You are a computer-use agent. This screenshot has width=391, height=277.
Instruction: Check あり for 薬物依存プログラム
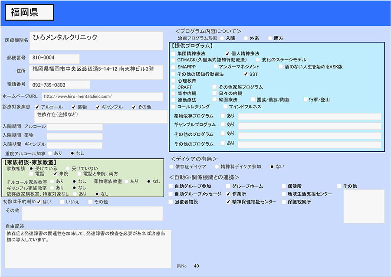coord(223,116)
